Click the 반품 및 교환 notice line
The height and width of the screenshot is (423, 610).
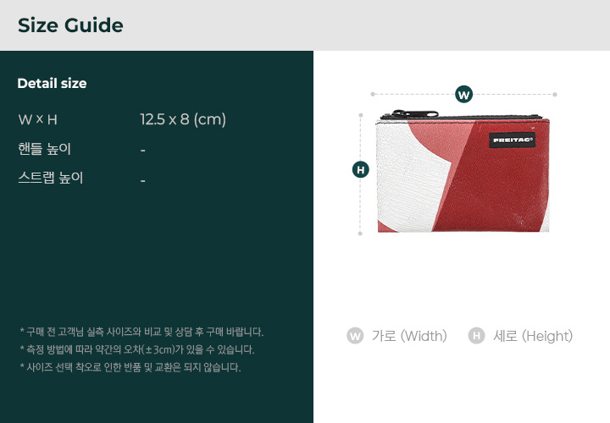(x=130, y=367)
